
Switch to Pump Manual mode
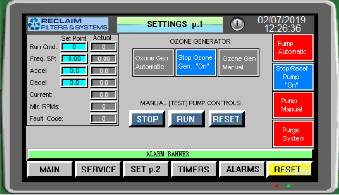pyautogui.click(x=292, y=105)
